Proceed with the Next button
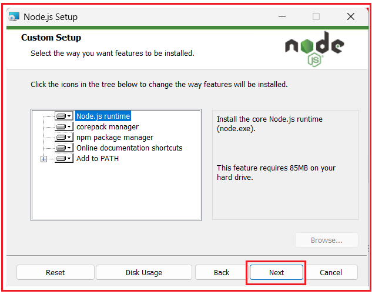Viewport: 372px width, 294px height. pyautogui.click(x=276, y=272)
